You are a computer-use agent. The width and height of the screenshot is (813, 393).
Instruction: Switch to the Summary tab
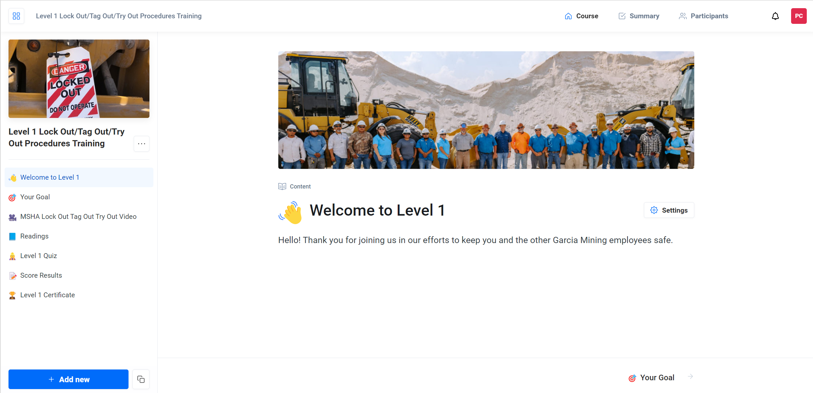tap(639, 16)
